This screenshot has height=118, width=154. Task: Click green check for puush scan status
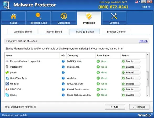(x=98, y=72)
